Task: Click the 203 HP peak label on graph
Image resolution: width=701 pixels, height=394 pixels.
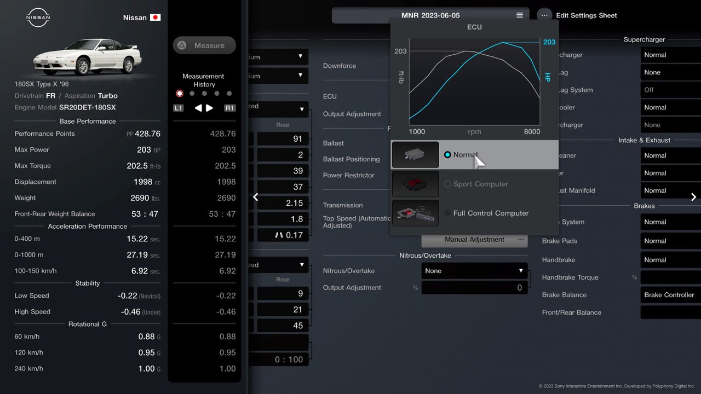Action: pos(549,42)
